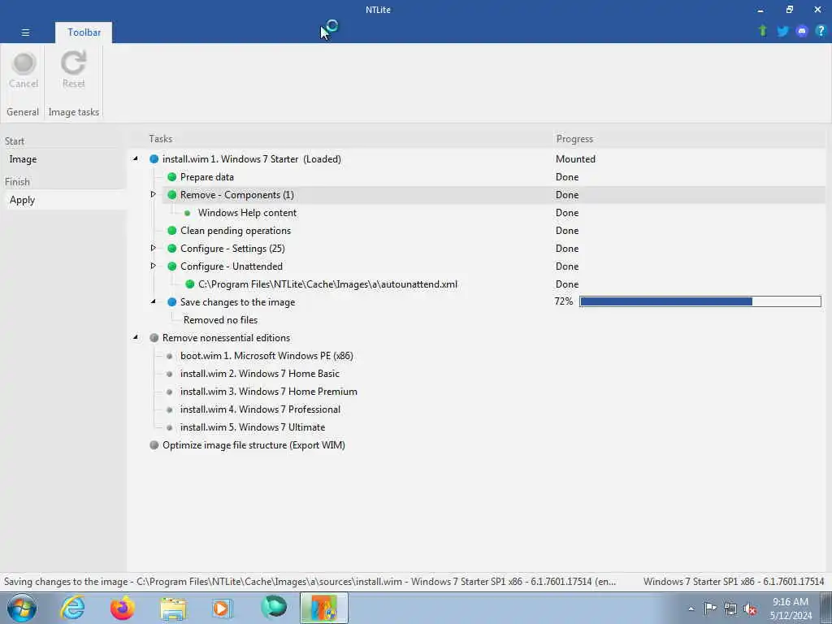Open the Discord icon

tap(802, 32)
